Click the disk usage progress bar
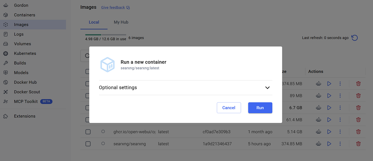 (x=106, y=35)
